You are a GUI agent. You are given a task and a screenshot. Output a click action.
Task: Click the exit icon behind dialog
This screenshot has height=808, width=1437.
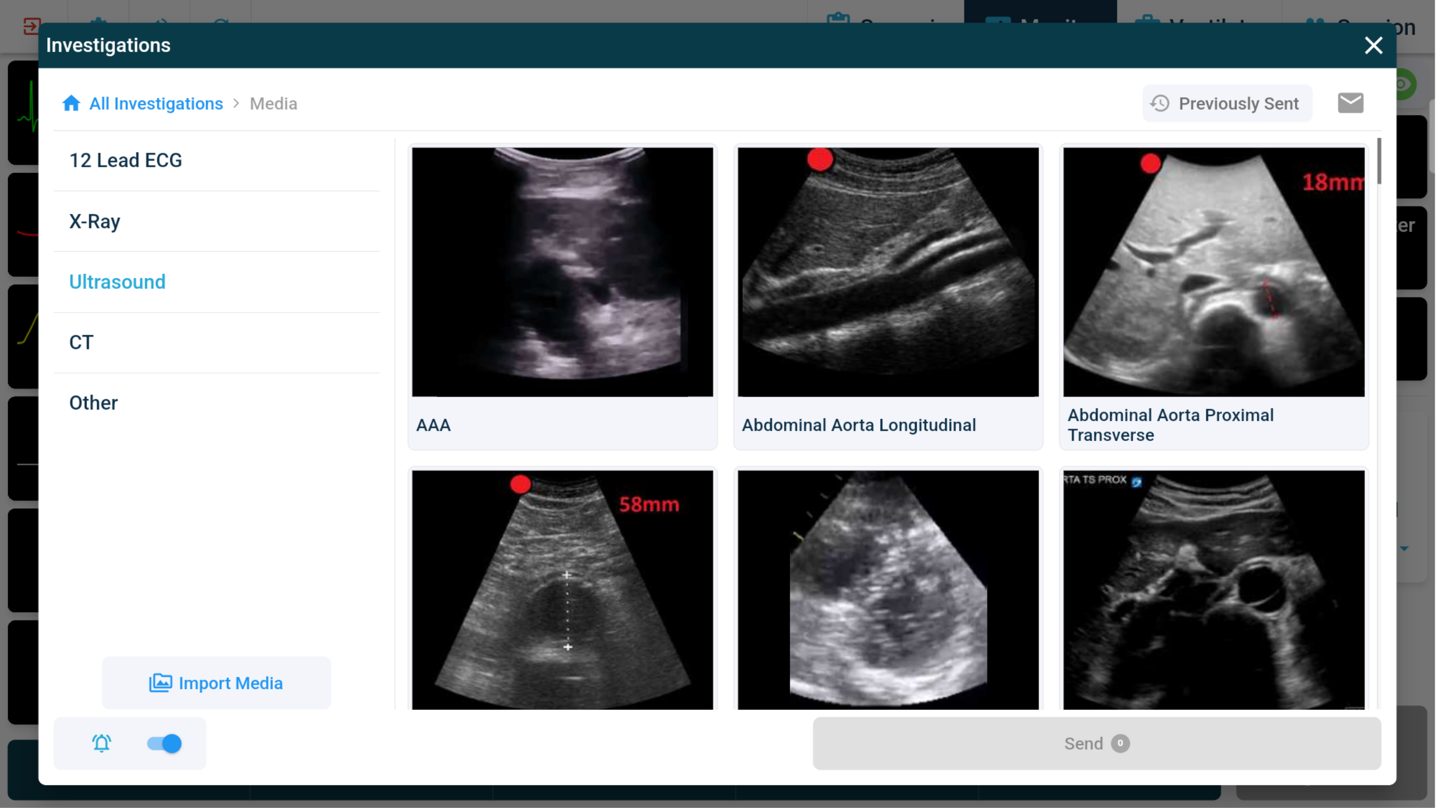(31, 26)
